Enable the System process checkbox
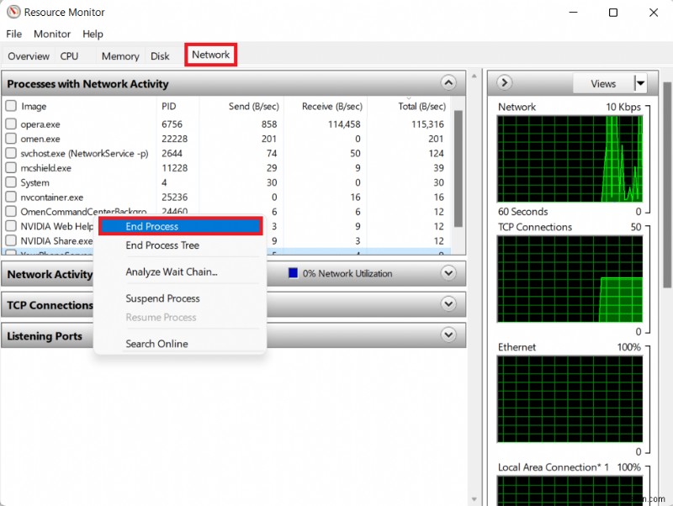This screenshot has width=673, height=506. click(11, 182)
